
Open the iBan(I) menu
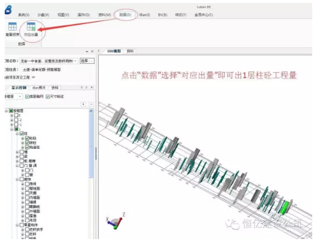pos(144,15)
